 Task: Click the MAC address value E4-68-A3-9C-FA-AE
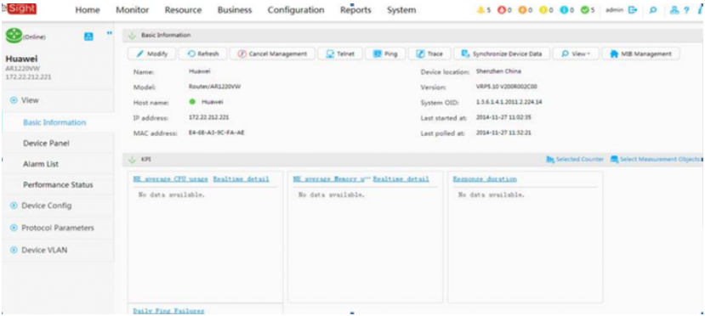(x=217, y=133)
